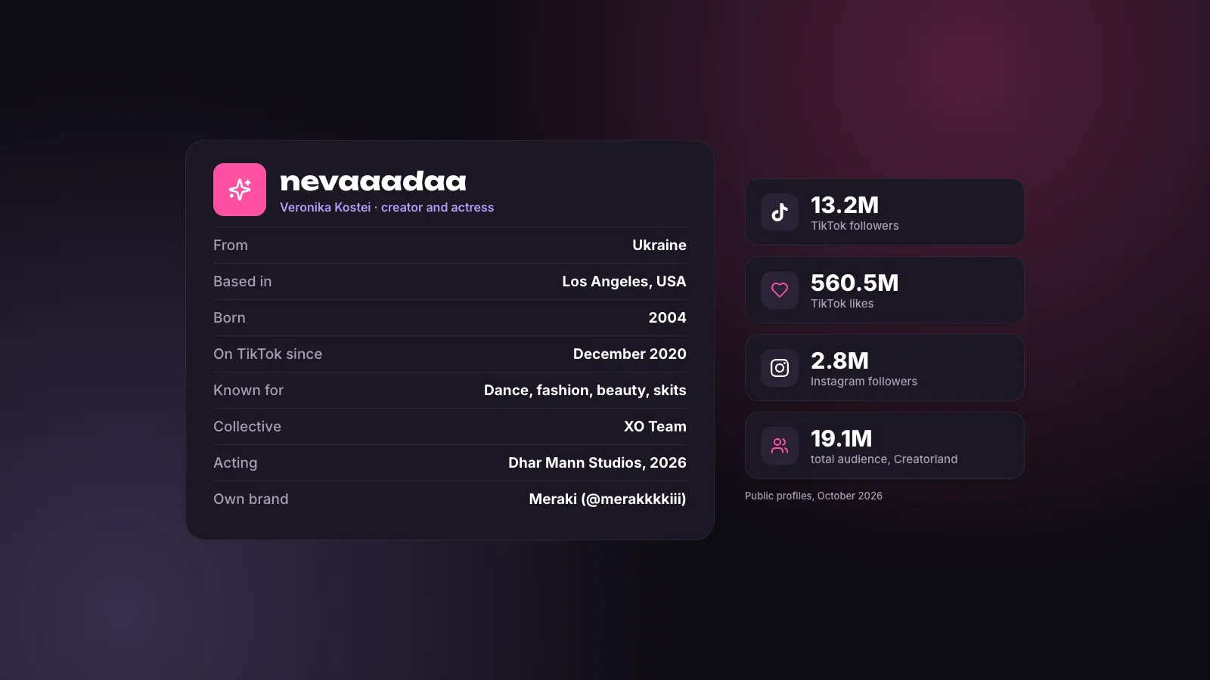Screen dimensions: 1210x680
Task: Click the TikTok logo icon
Action: pyautogui.click(x=780, y=212)
